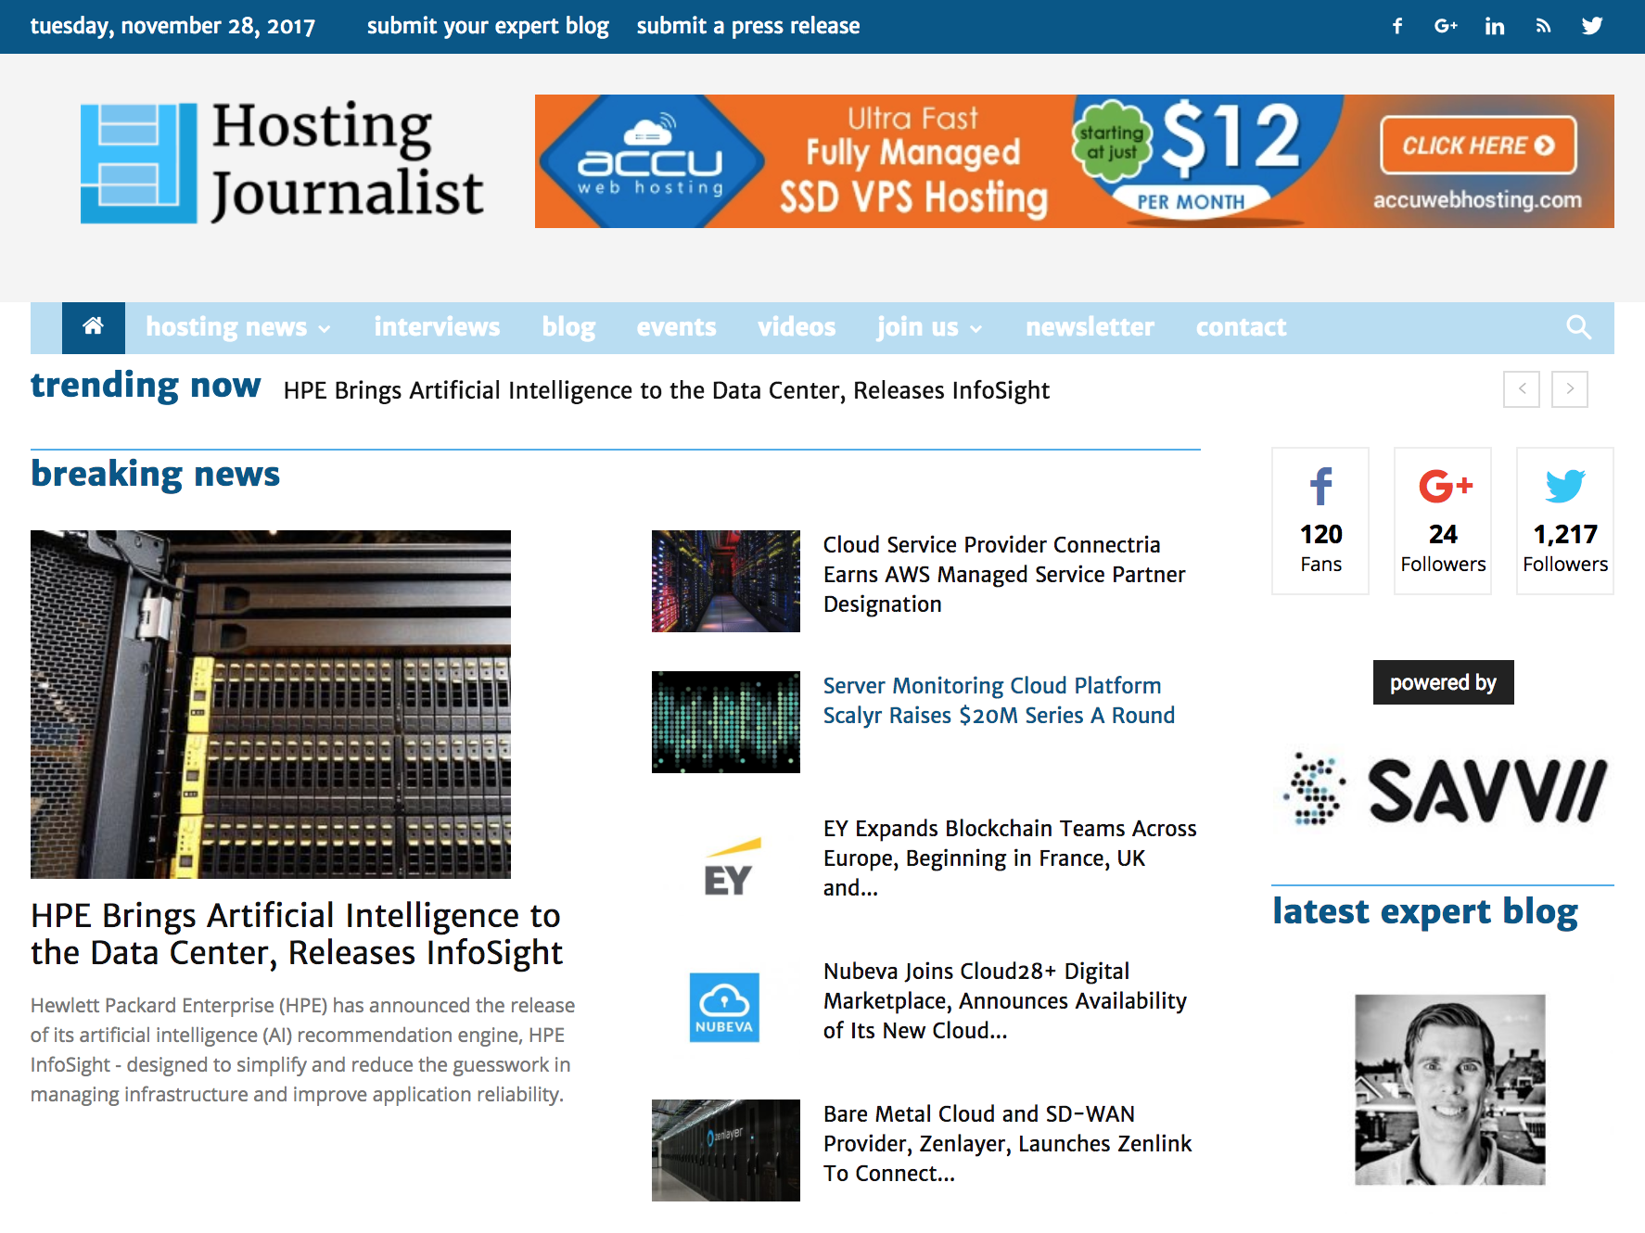Screen dimensions: 1645x1233
Task: Click submit your expert blog link
Action: tap(488, 26)
